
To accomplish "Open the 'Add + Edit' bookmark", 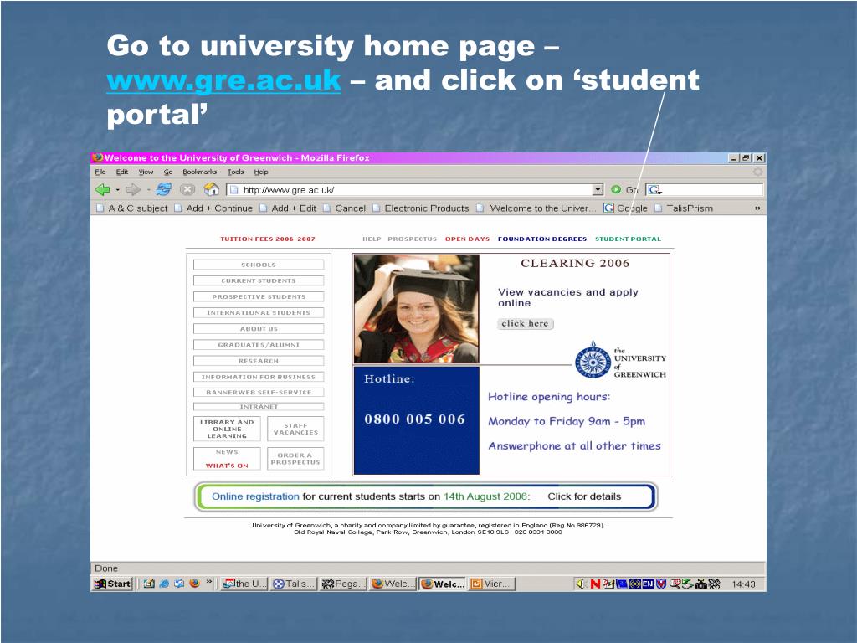I will [x=288, y=208].
